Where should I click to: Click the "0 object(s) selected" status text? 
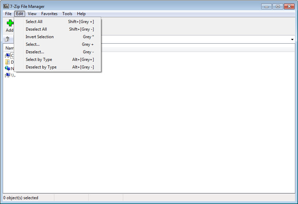pyautogui.click(x=21, y=198)
